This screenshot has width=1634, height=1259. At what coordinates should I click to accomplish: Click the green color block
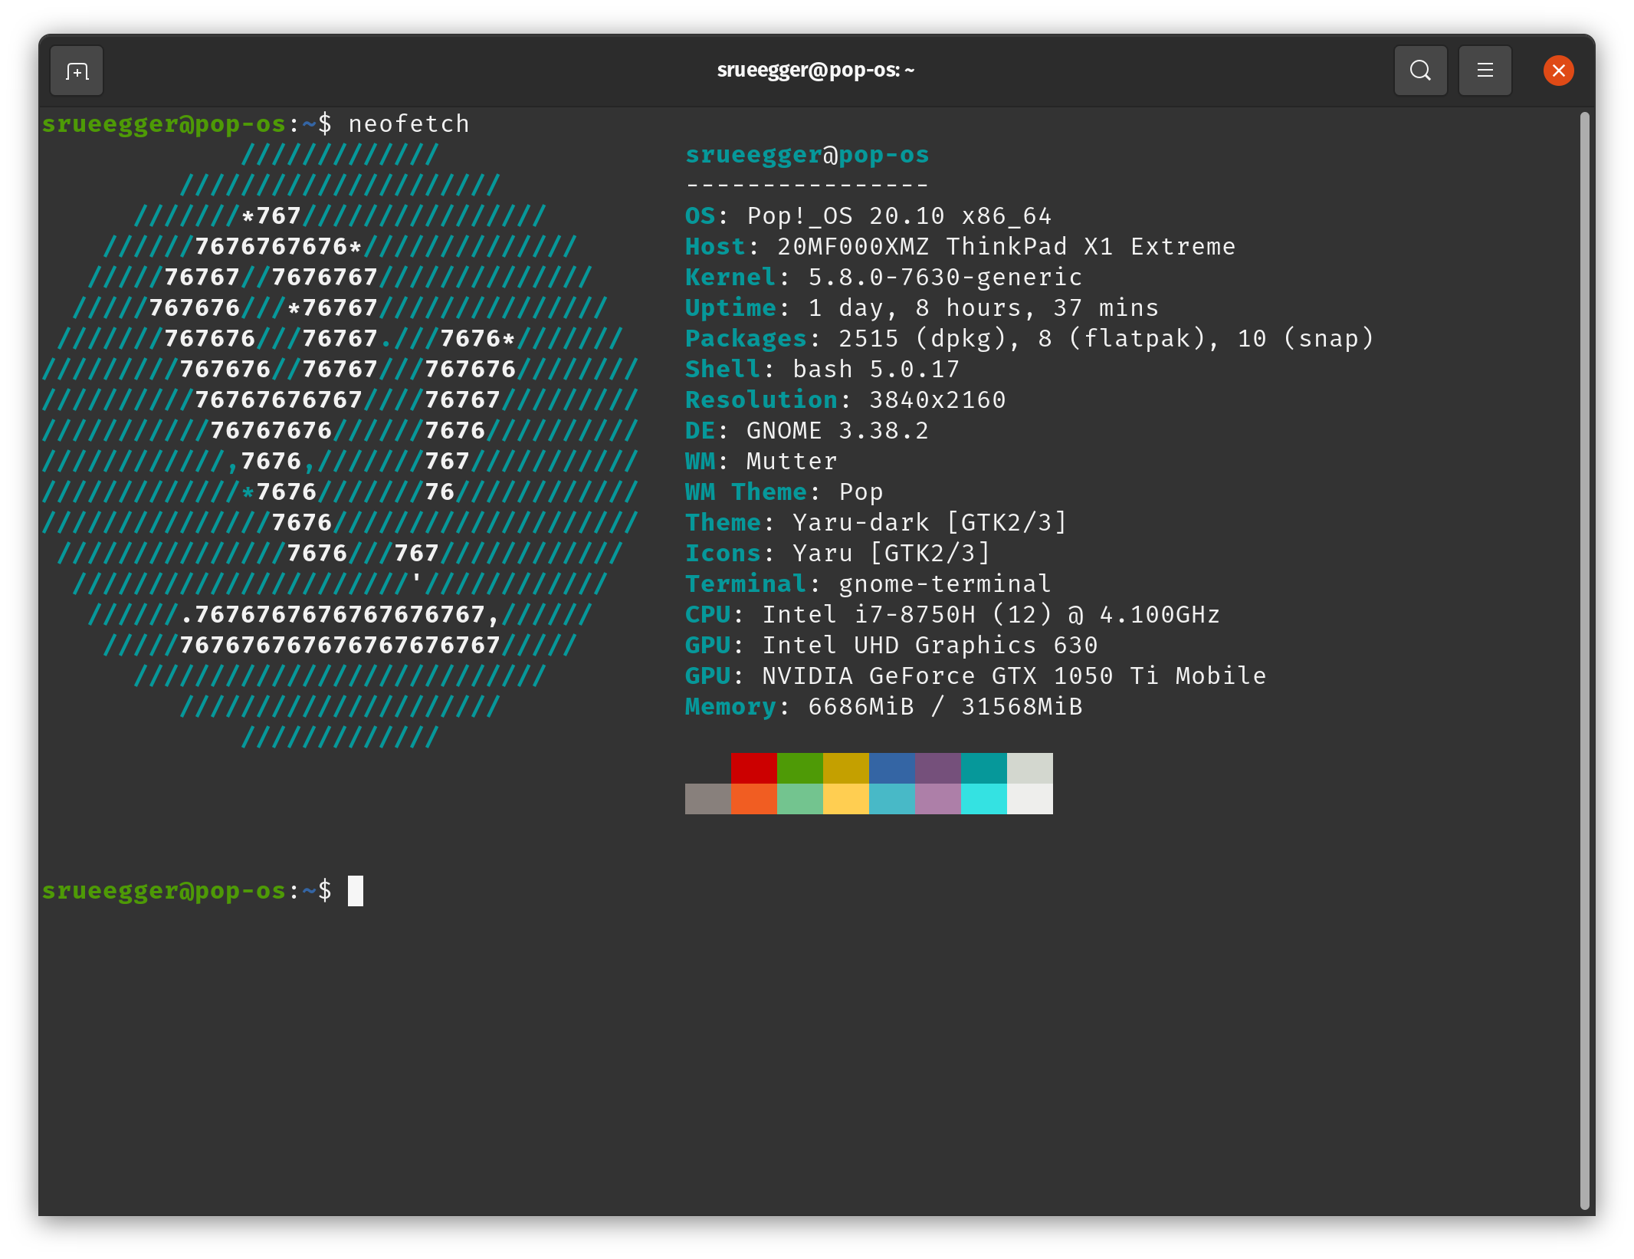(x=799, y=768)
